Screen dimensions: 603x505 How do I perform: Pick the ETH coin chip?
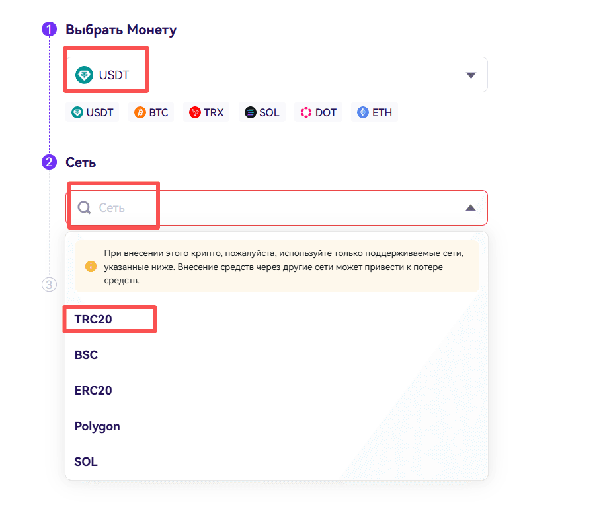pos(374,112)
